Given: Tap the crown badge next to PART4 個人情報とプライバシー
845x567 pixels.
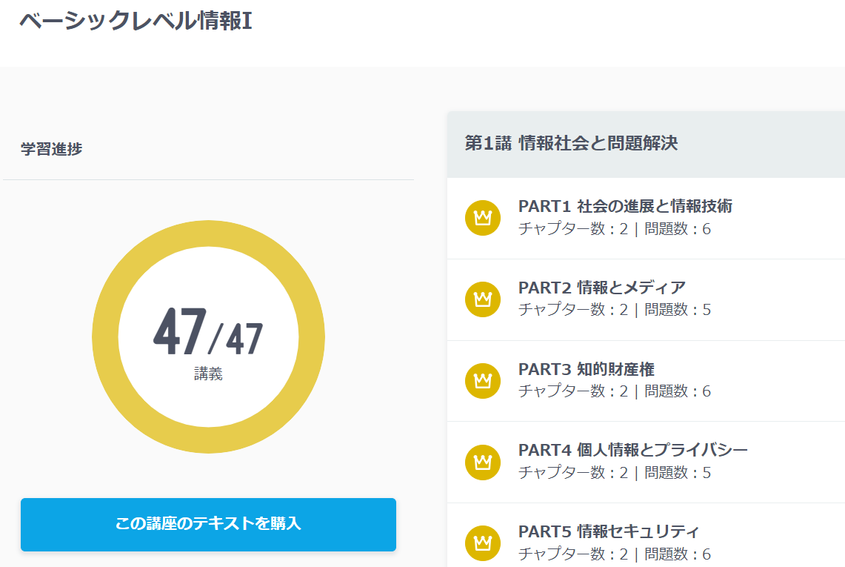Looking at the screenshot, I should (x=482, y=462).
